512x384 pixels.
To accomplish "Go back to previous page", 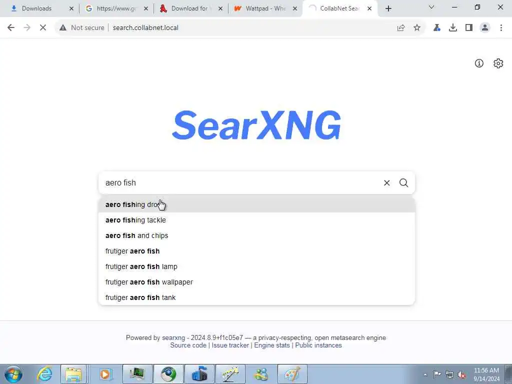I will point(11,28).
